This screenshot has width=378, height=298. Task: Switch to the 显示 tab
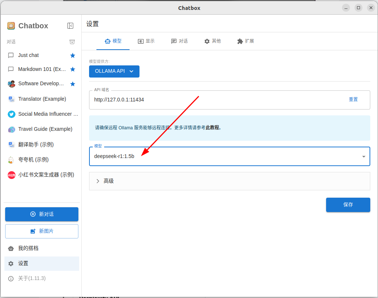click(146, 41)
